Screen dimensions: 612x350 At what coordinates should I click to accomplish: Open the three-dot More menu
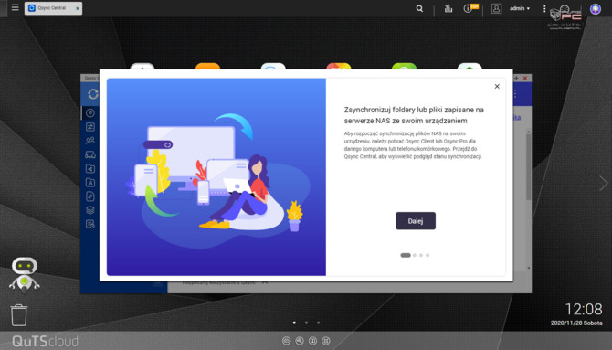pyautogui.click(x=544, y=8)
